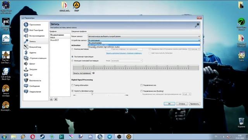248x140 pixels.
Task: Click system tray volume icon
Action: [x=224, y=136]
